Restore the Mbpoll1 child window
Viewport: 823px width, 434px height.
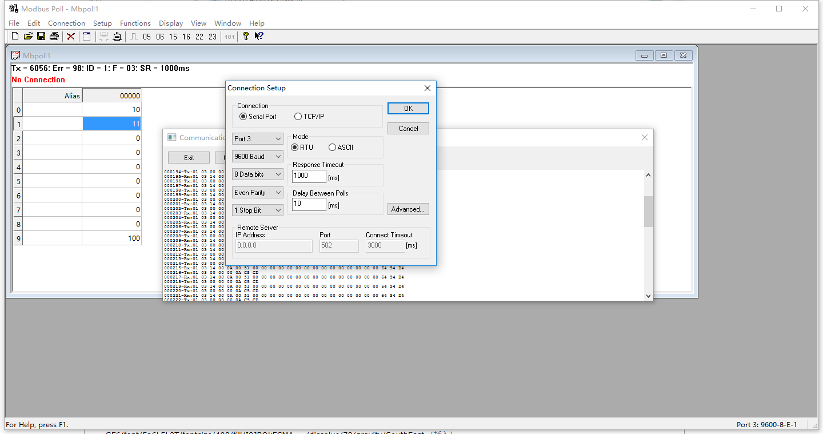664,55
